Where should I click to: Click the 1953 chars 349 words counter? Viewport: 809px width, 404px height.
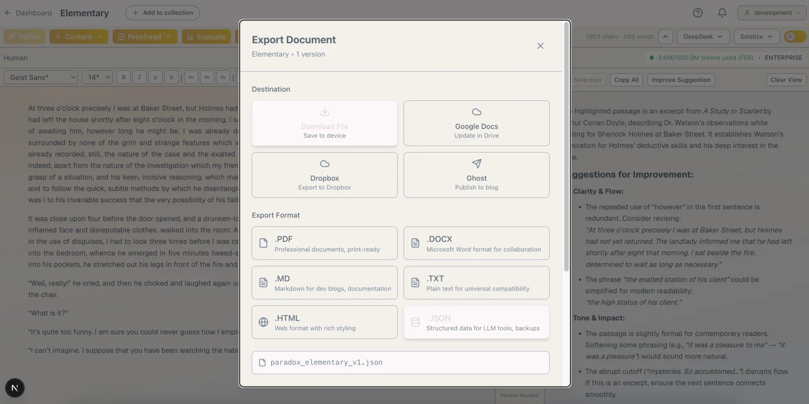pos(619,36)
